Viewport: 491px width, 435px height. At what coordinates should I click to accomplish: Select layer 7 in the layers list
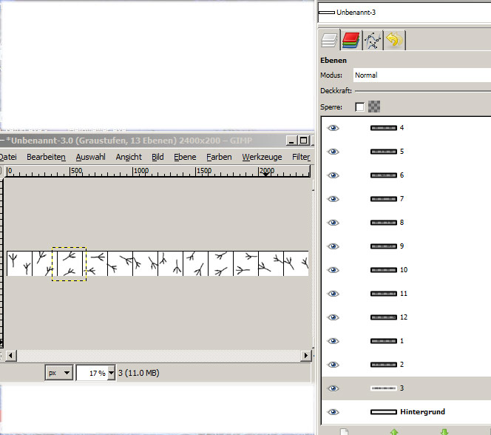[403, 199]
